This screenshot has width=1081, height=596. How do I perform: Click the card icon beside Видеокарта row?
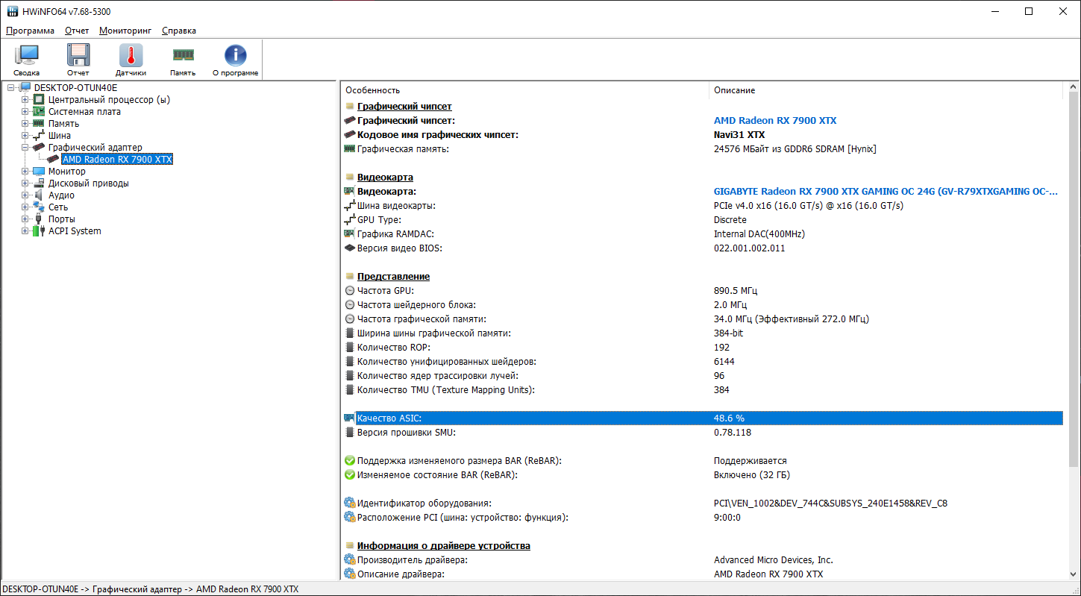click(350, 192)
